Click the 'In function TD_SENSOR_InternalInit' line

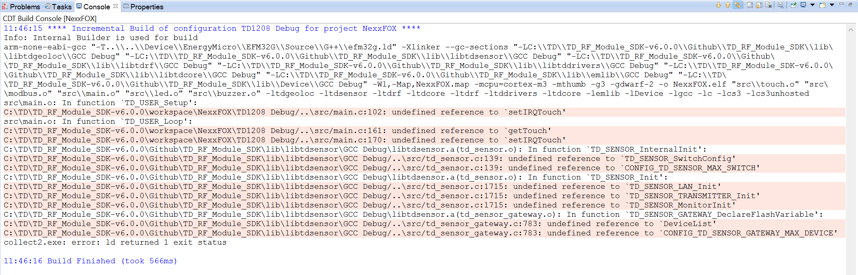355,149
